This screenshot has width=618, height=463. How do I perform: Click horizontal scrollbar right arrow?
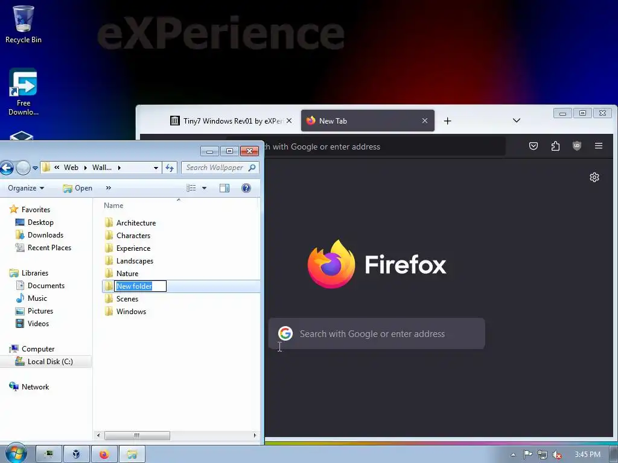[x=255, y=435]
